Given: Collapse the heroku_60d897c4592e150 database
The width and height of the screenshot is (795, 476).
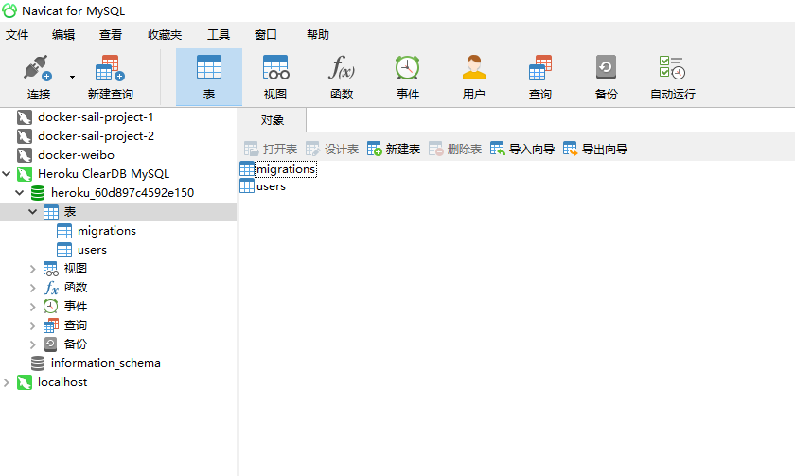Looking at the screenshot, I should (20, 193).
